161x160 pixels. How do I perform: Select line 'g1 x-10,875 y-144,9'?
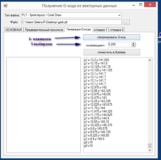pyautogui.click(x=97, y=118)
